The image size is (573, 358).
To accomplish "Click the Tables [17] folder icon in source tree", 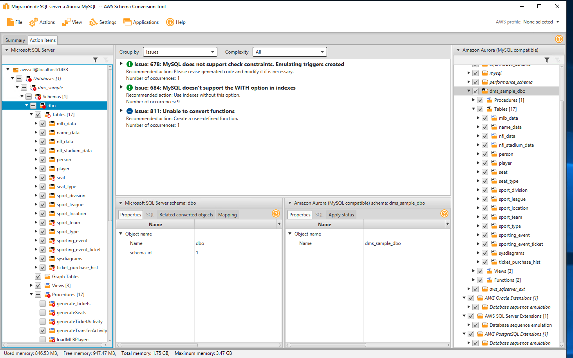I will (47, 115).
